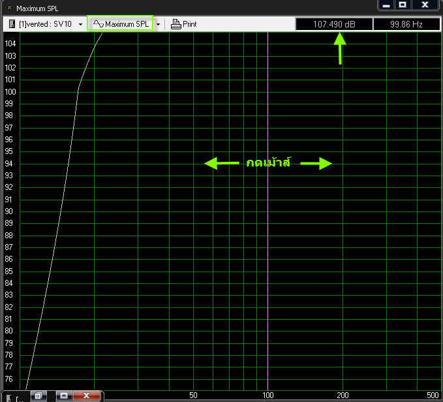Click the 500 Hz axis label
This screenshot has width=443, height=402.
click(x=433, y=395)
